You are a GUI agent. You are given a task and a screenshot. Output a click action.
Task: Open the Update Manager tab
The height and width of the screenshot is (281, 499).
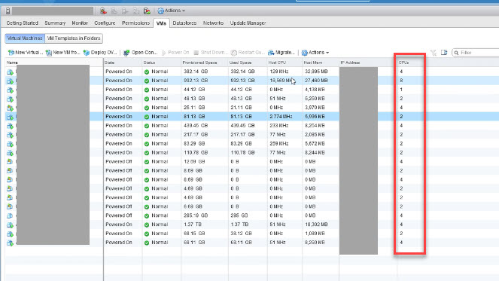[x=248, y=23]
